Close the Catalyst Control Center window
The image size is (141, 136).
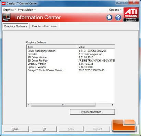point(134,2)
